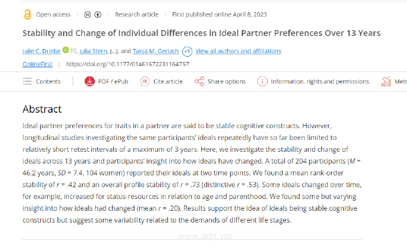Open the PDF / ePub label
Screen dimensions: 407x248
[x=113, y=81]
